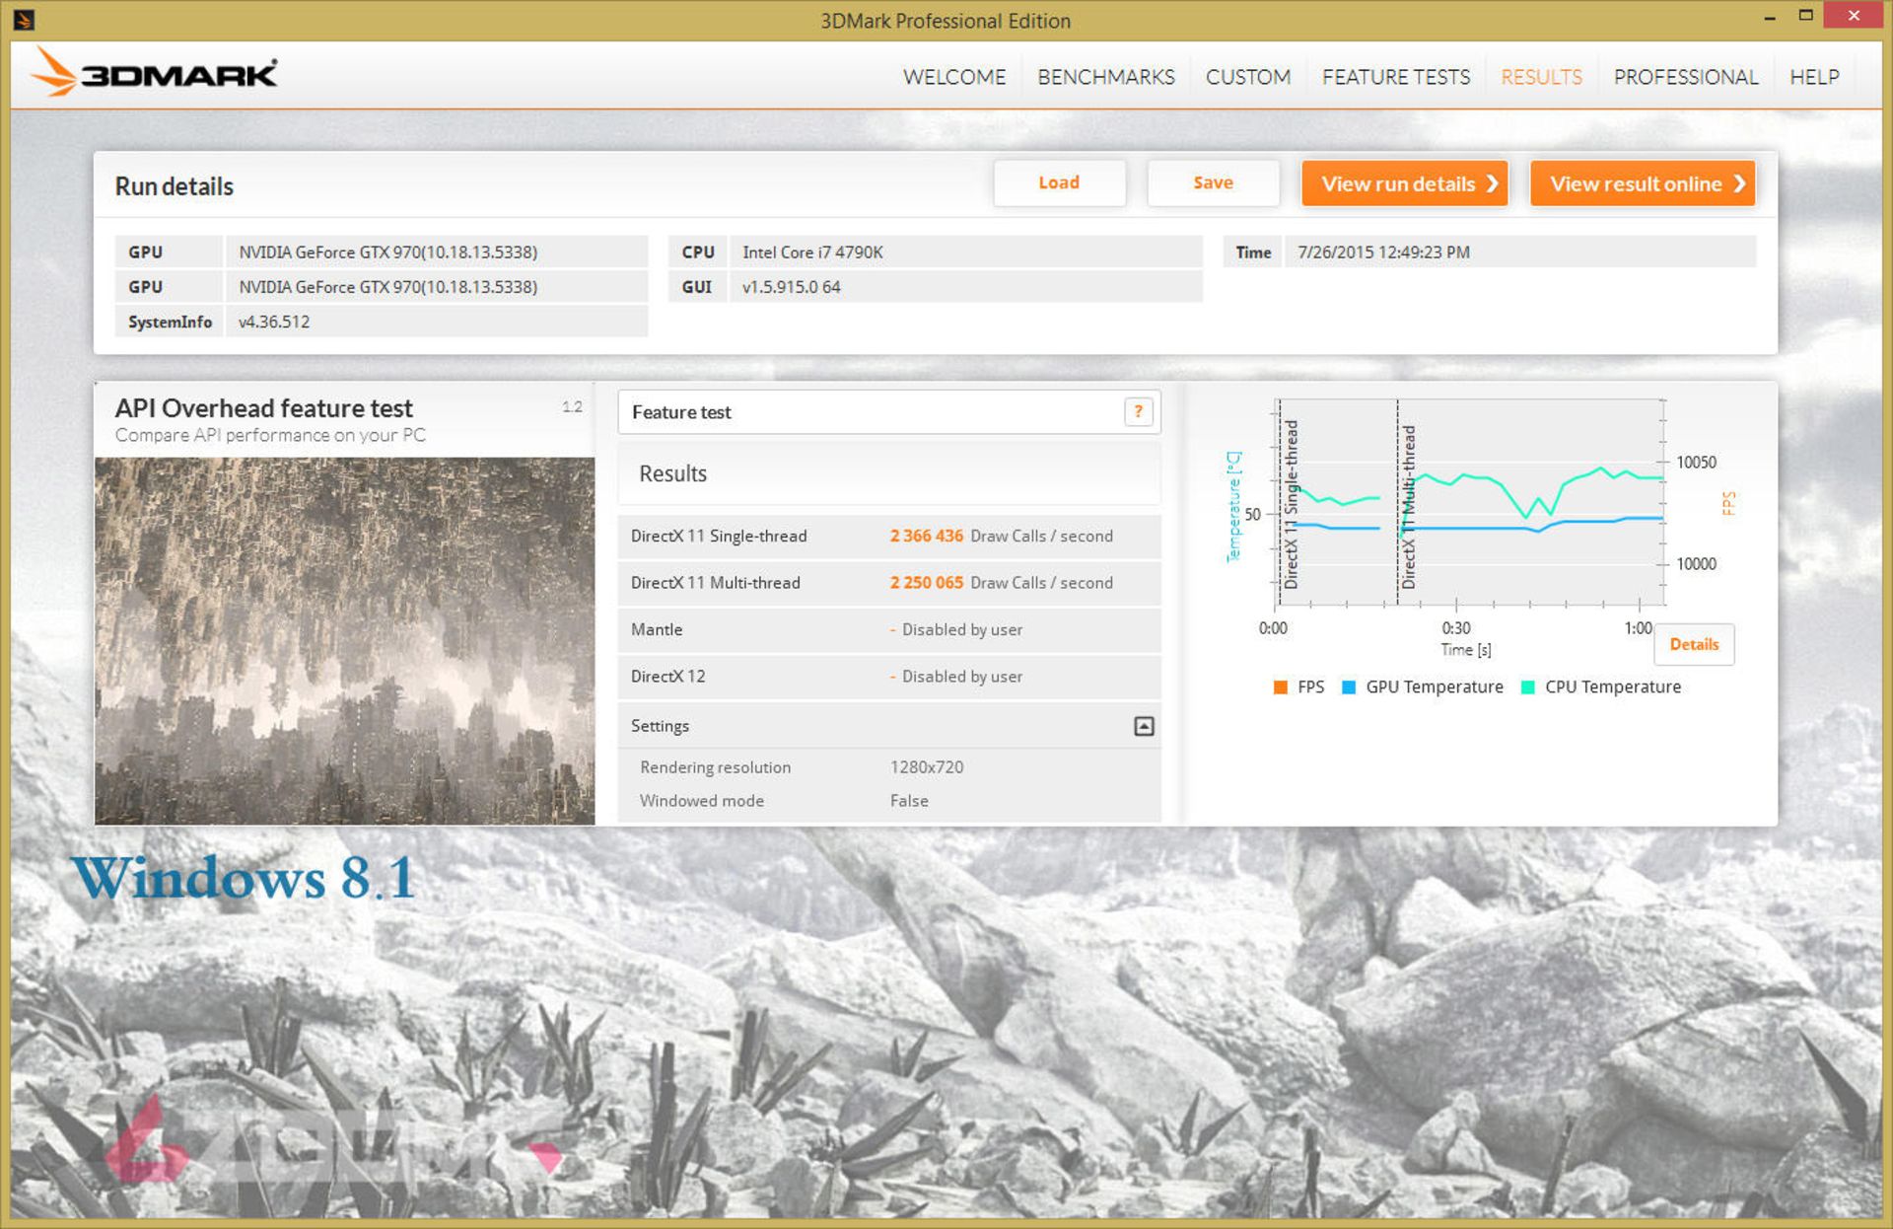Click the FPS legend label
1893x1229 pixels.
(x=1310, y=687)
